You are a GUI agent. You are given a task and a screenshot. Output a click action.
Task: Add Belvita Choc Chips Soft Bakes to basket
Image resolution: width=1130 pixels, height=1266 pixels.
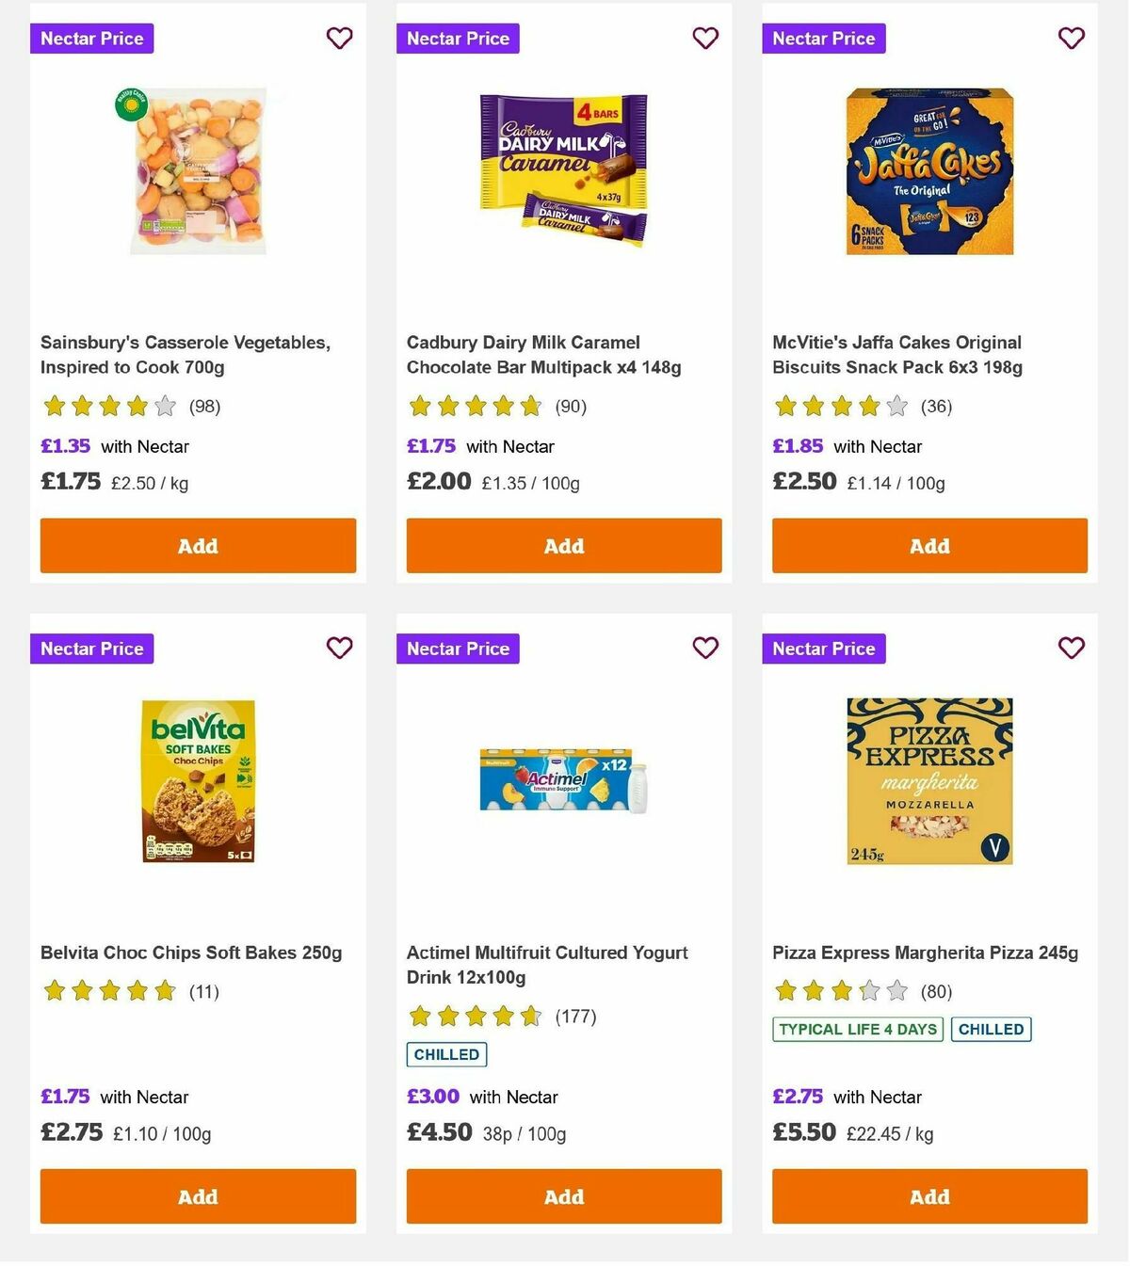point(197,1196)
